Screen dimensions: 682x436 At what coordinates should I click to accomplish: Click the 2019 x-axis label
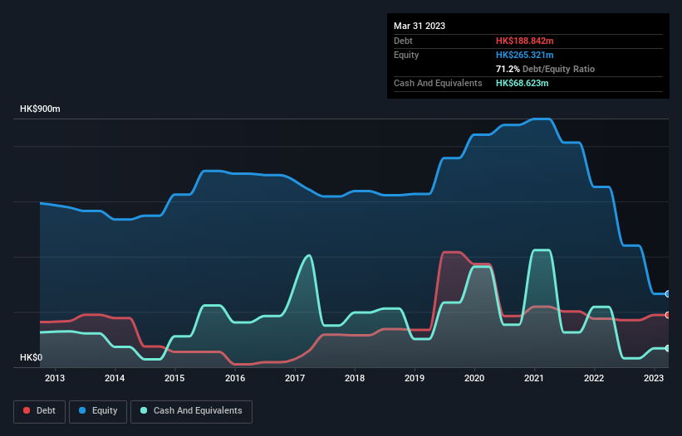[415, 378]
